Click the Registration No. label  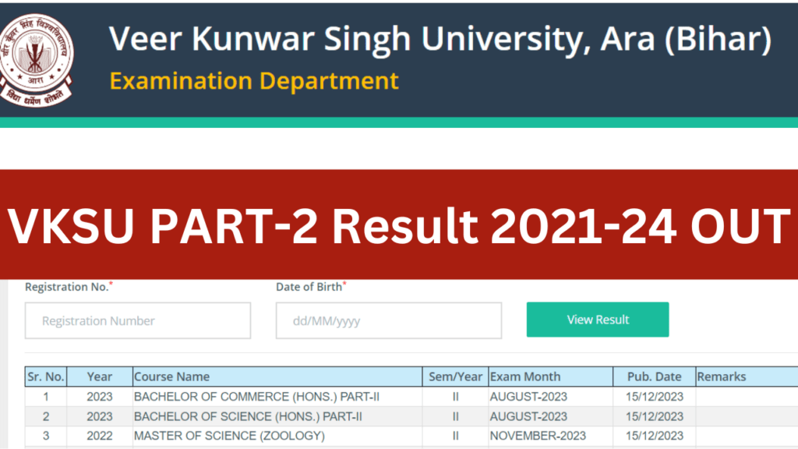[x=69, y=287]
